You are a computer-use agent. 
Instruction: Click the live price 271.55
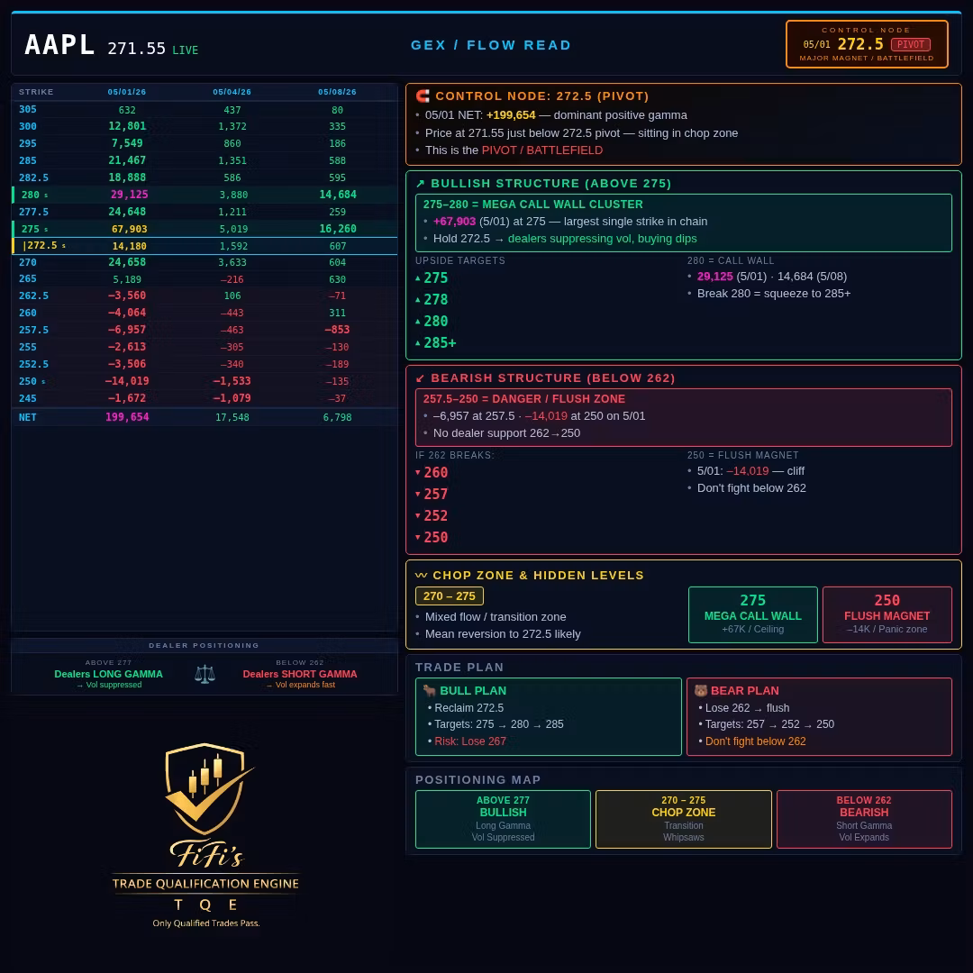tap(137, 49)
